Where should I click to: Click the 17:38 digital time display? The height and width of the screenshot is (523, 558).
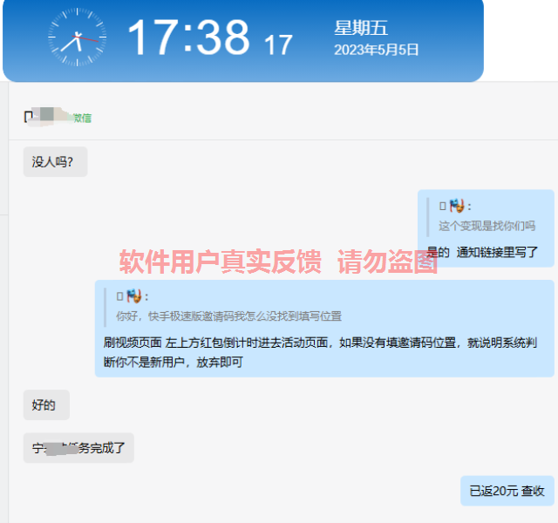188,37
